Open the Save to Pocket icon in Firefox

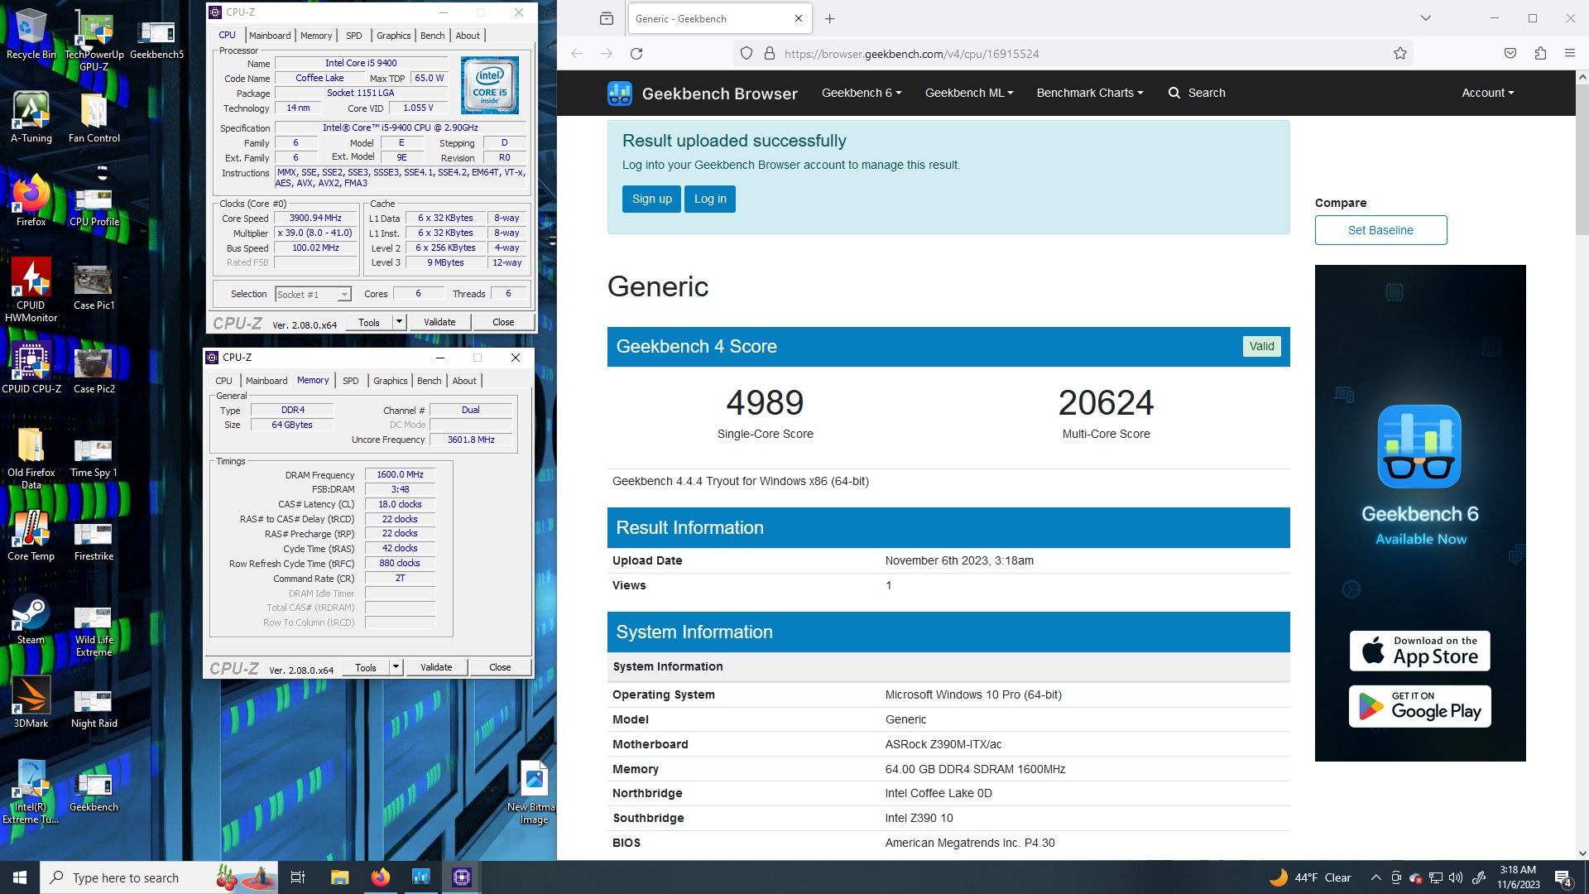1510,53
